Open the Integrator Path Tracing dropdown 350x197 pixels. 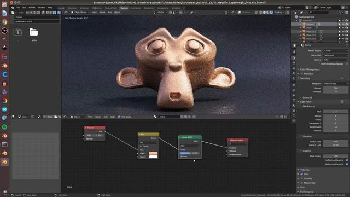[x=335, y=84]
